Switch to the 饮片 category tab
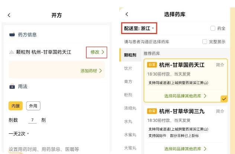This screenshot has height=154, width=235. (x=128, y=68)
